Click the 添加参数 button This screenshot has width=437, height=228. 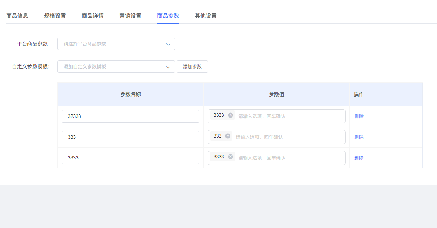[x=192, y=67]
